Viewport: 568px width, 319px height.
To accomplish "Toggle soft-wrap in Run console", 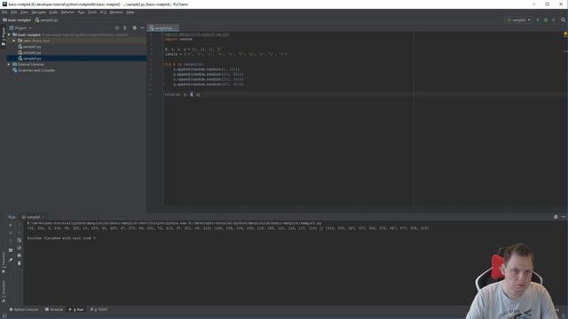I will point(20,240).
